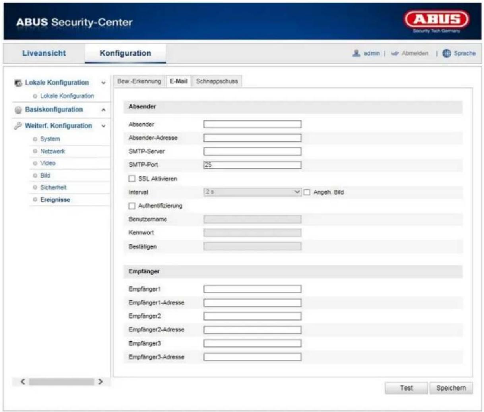Open the Bew.-Erkennung tab
The width and height of the screenshot is (484, 412).
pos(139,81)
